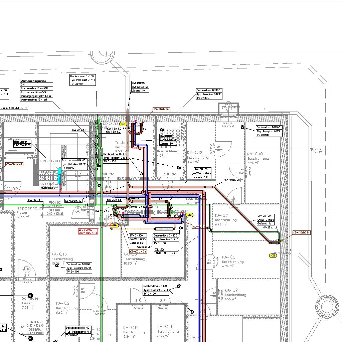Click the yellow C01 marker tag
The height and width of the screenshot is (342, 342).
click(x=123, y=124)
